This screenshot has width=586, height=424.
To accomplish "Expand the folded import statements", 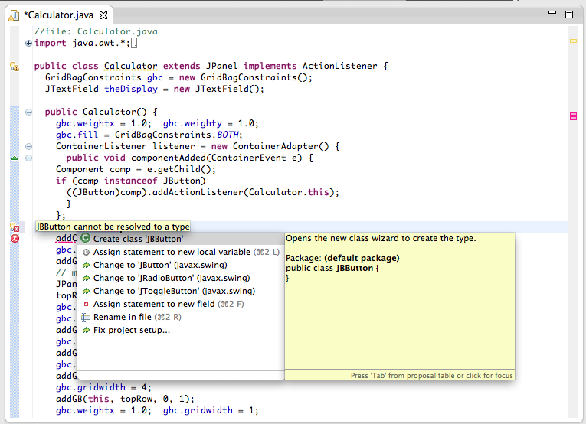I will tap(28, 44).
